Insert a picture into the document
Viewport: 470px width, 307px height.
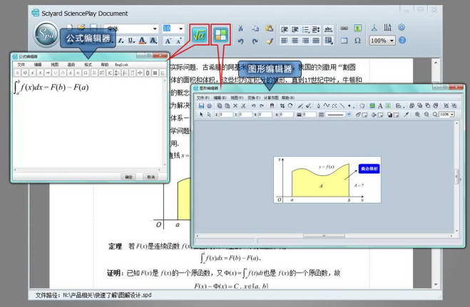357,28
